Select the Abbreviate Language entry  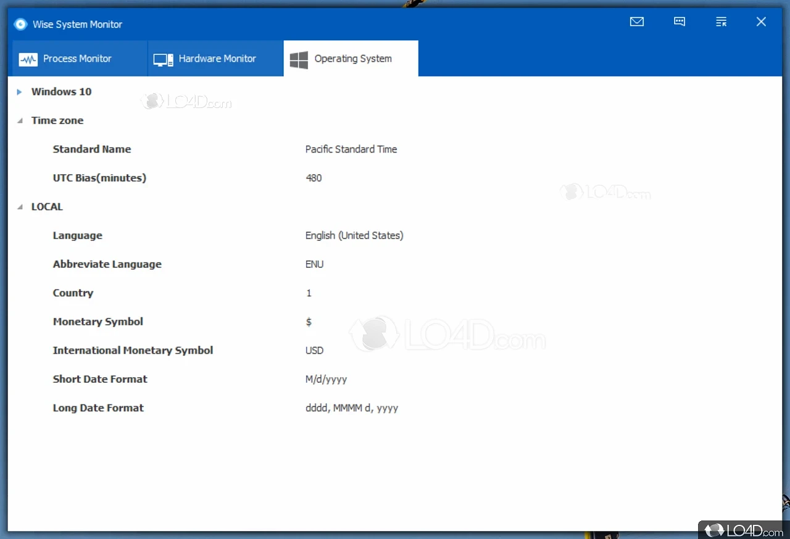[x=107, y=264]
